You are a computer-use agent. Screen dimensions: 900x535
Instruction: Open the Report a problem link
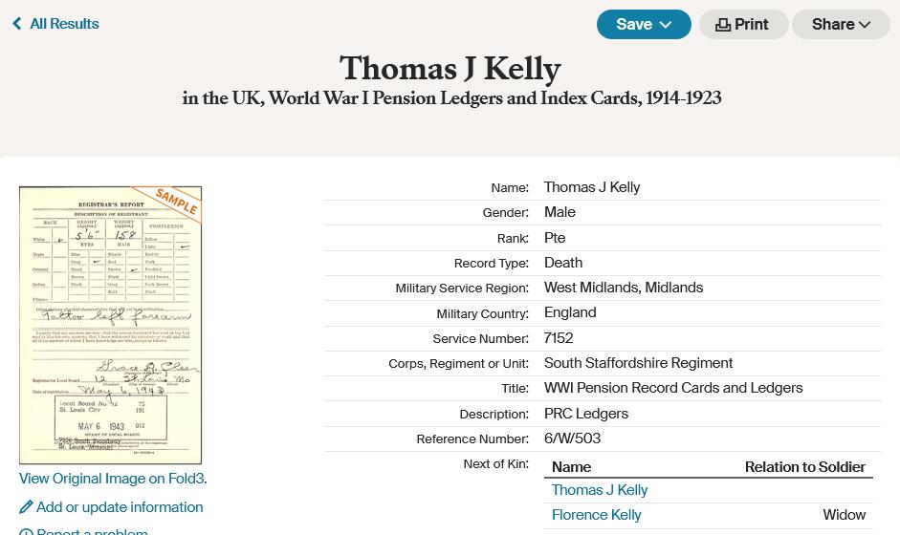pos(92,530)
